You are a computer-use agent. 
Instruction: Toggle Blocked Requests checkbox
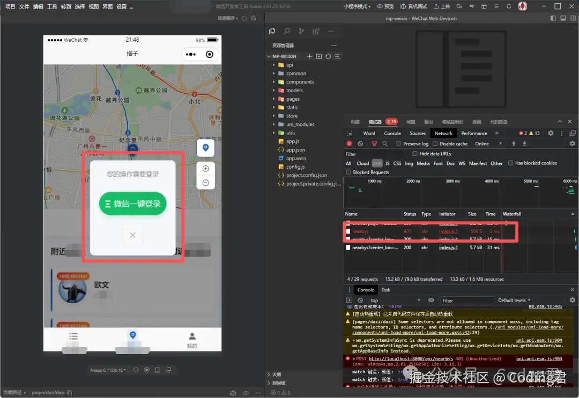pyautogui.click(x=348, y=172)
